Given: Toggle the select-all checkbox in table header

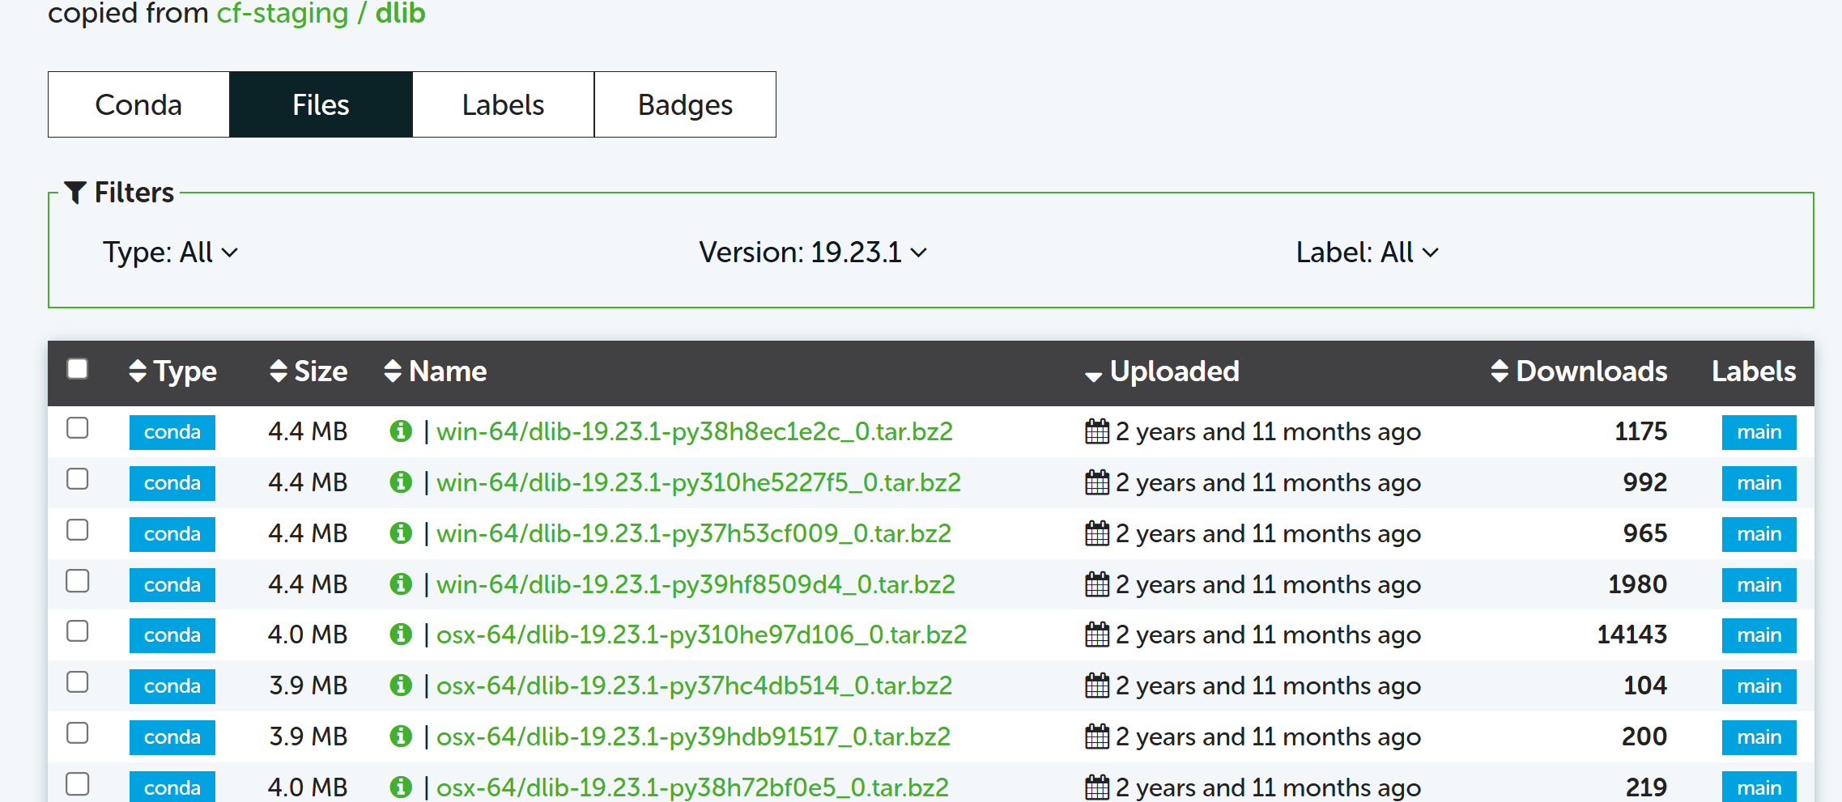Looking at the screenshot, I should click(78, 369).
